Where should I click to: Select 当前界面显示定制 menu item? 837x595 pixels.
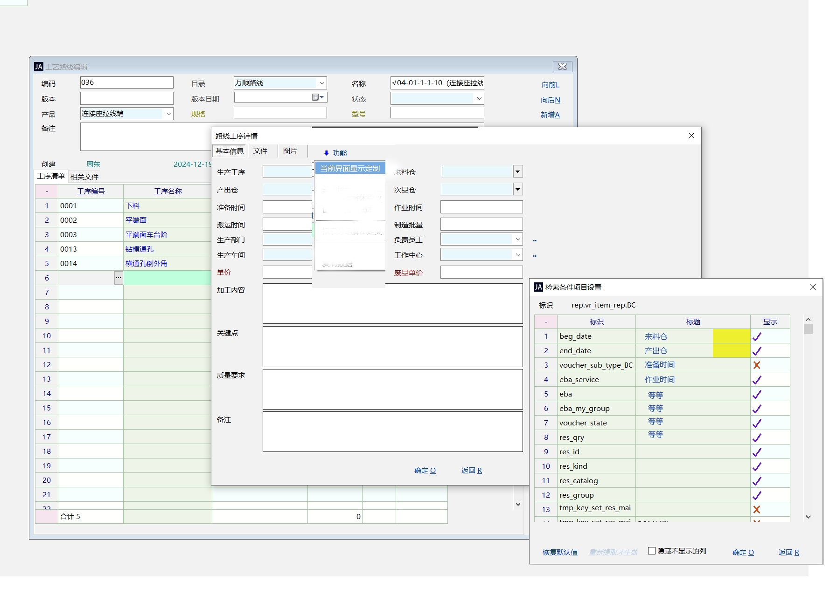[x=350, y=168]
